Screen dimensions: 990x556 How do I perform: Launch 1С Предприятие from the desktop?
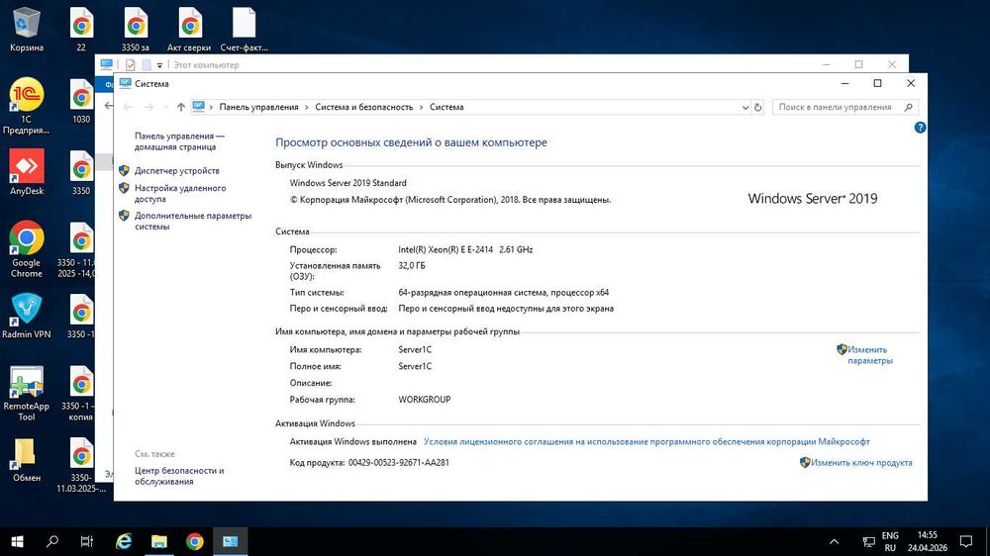(27, 106)
